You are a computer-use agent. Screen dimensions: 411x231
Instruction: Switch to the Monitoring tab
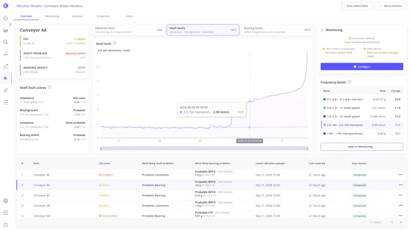click(x=52, y=16)
